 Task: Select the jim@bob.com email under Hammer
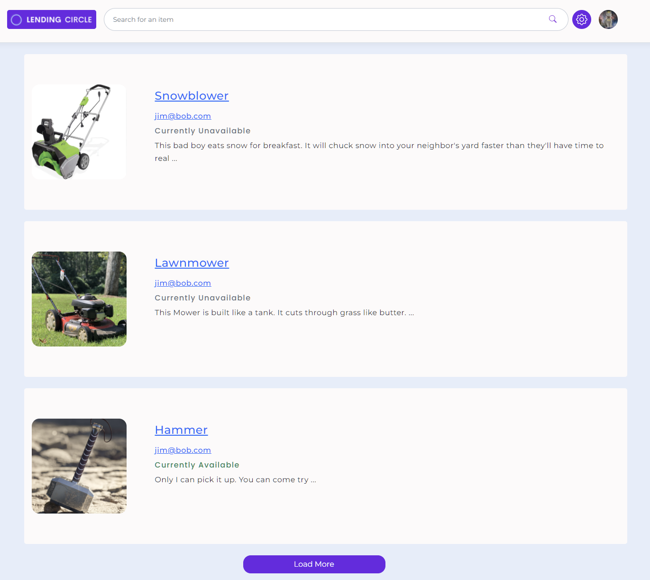pos(183,450)
